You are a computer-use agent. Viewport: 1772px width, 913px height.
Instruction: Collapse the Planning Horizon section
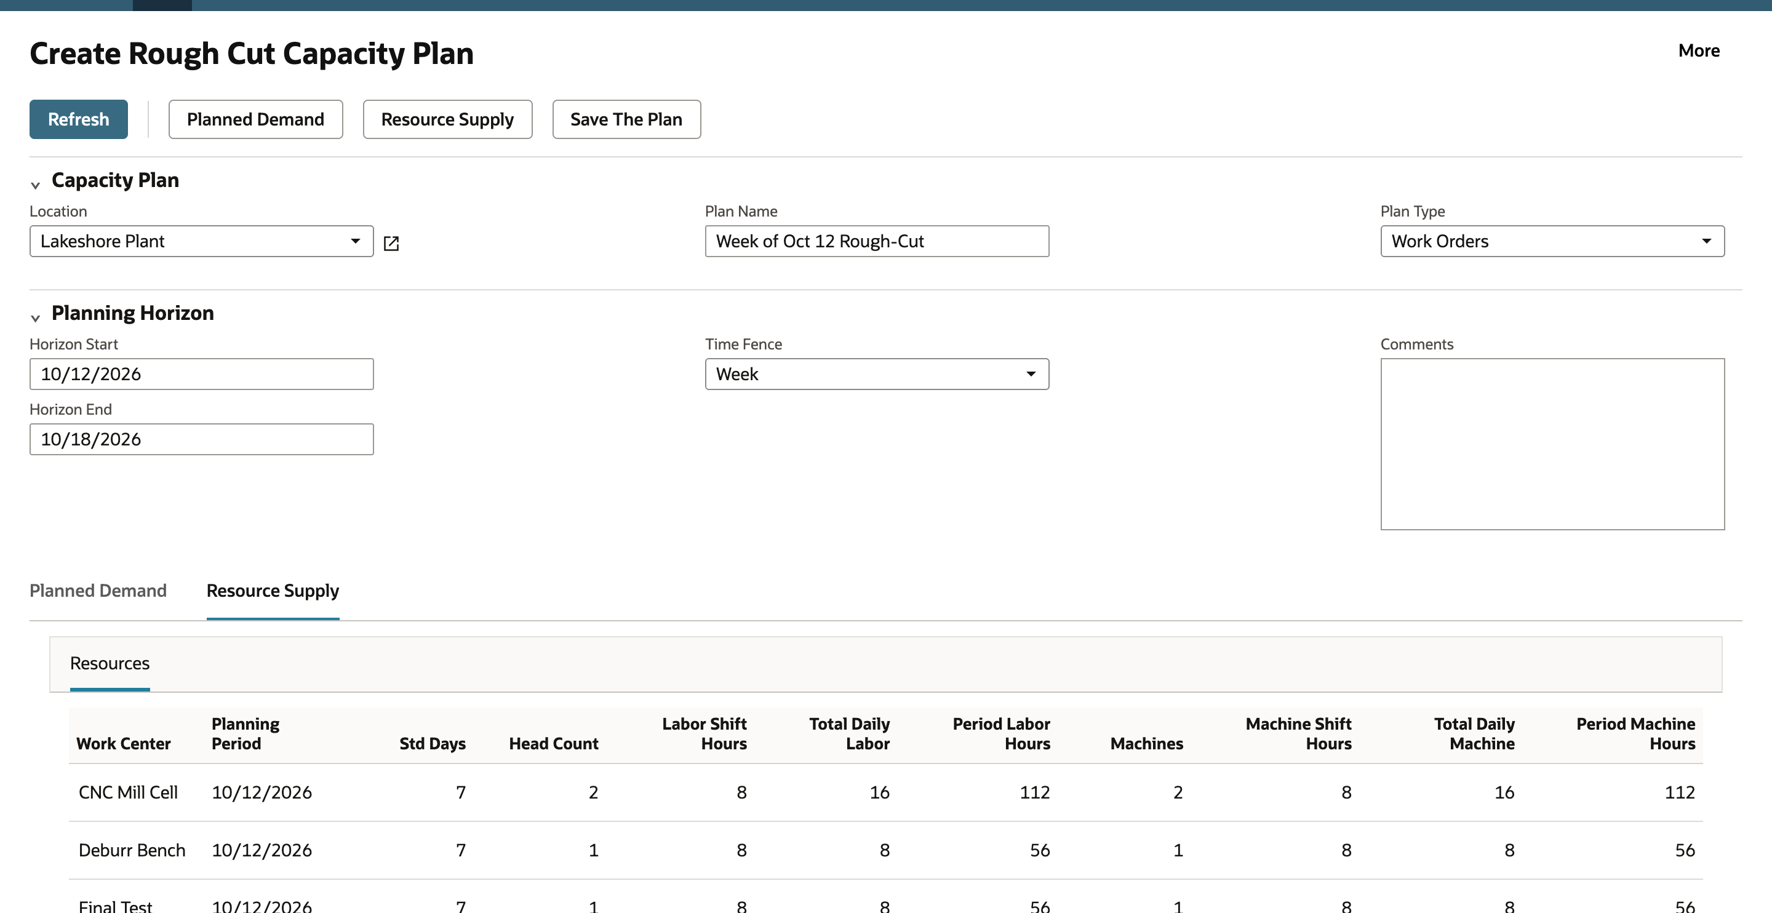tap(35, 317)
